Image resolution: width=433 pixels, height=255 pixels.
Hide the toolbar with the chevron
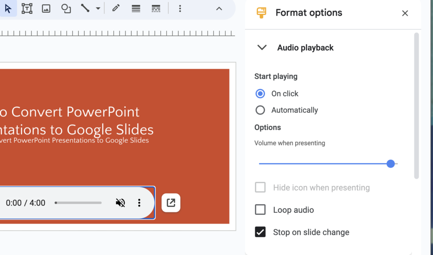pyautogui.click(x=219, y=8)
